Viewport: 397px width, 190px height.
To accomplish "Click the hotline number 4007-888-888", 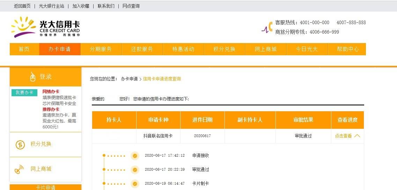I will tap(351, 23).
